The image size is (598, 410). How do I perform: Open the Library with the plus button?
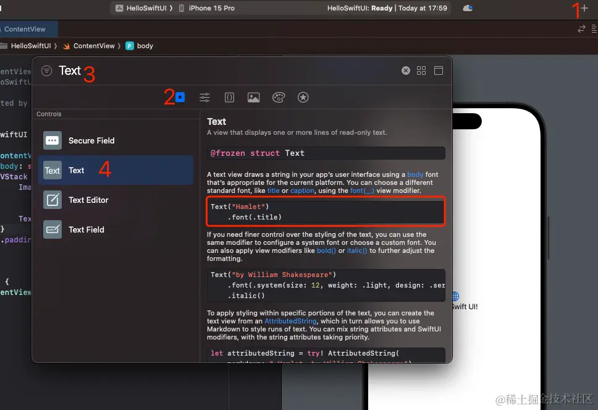coord(584,8)
